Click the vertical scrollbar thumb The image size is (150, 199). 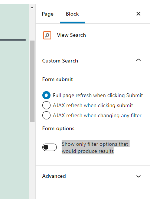click(x=32, y=81)
